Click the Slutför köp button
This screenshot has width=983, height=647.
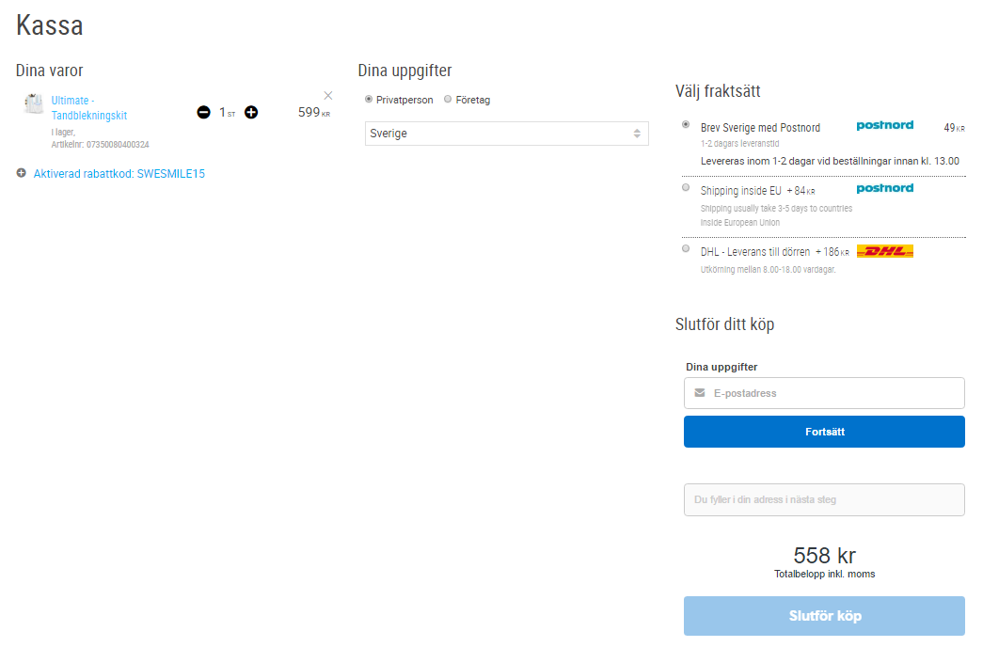824,616
